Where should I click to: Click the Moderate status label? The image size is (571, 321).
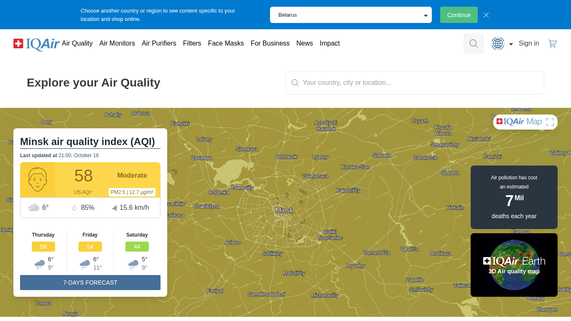point(132,176)
